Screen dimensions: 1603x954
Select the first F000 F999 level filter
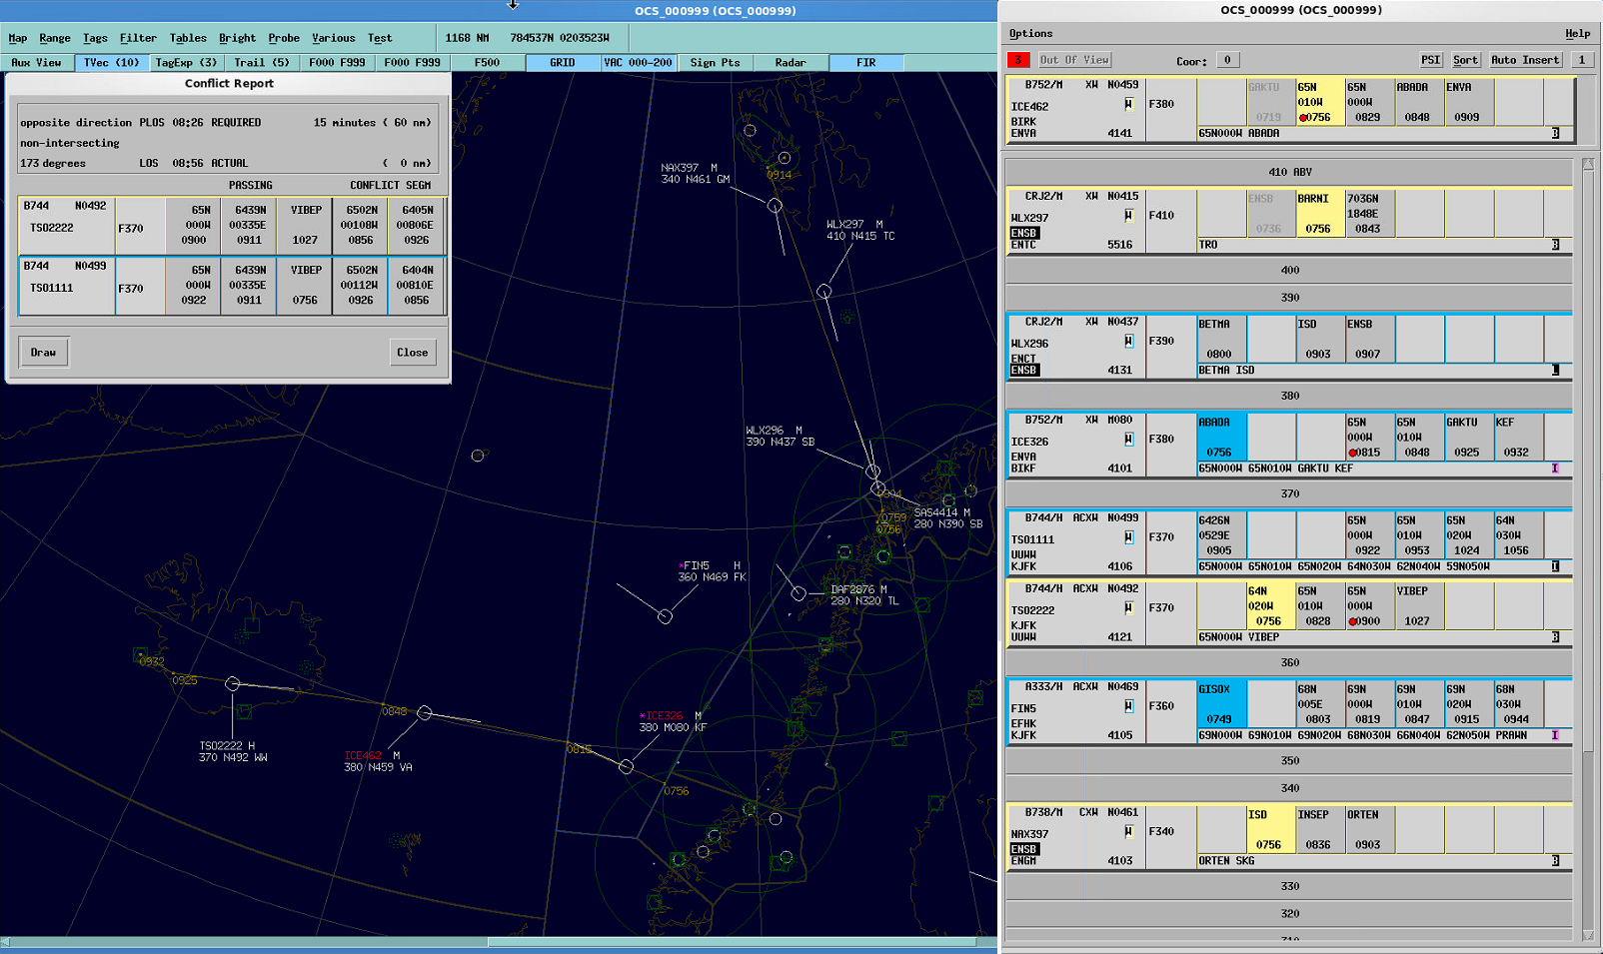[337, 62]
